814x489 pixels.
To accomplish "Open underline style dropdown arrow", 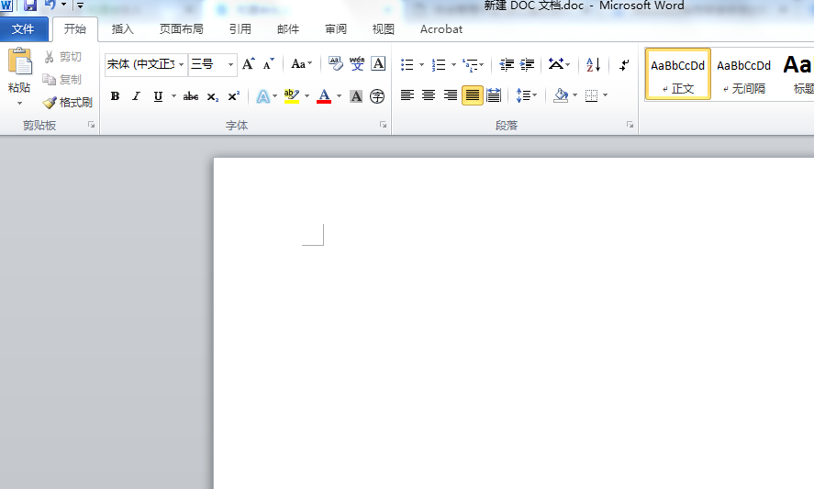I will (x=174, y=96).
